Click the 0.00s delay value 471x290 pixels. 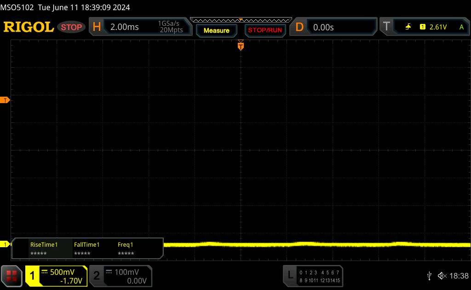[x=323, y=27]
